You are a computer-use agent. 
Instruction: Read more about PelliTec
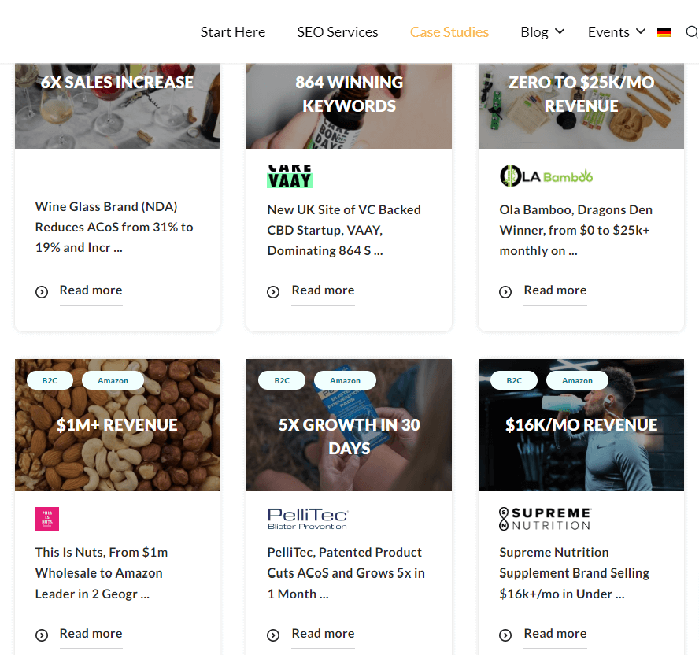click(x=324, y=634)
